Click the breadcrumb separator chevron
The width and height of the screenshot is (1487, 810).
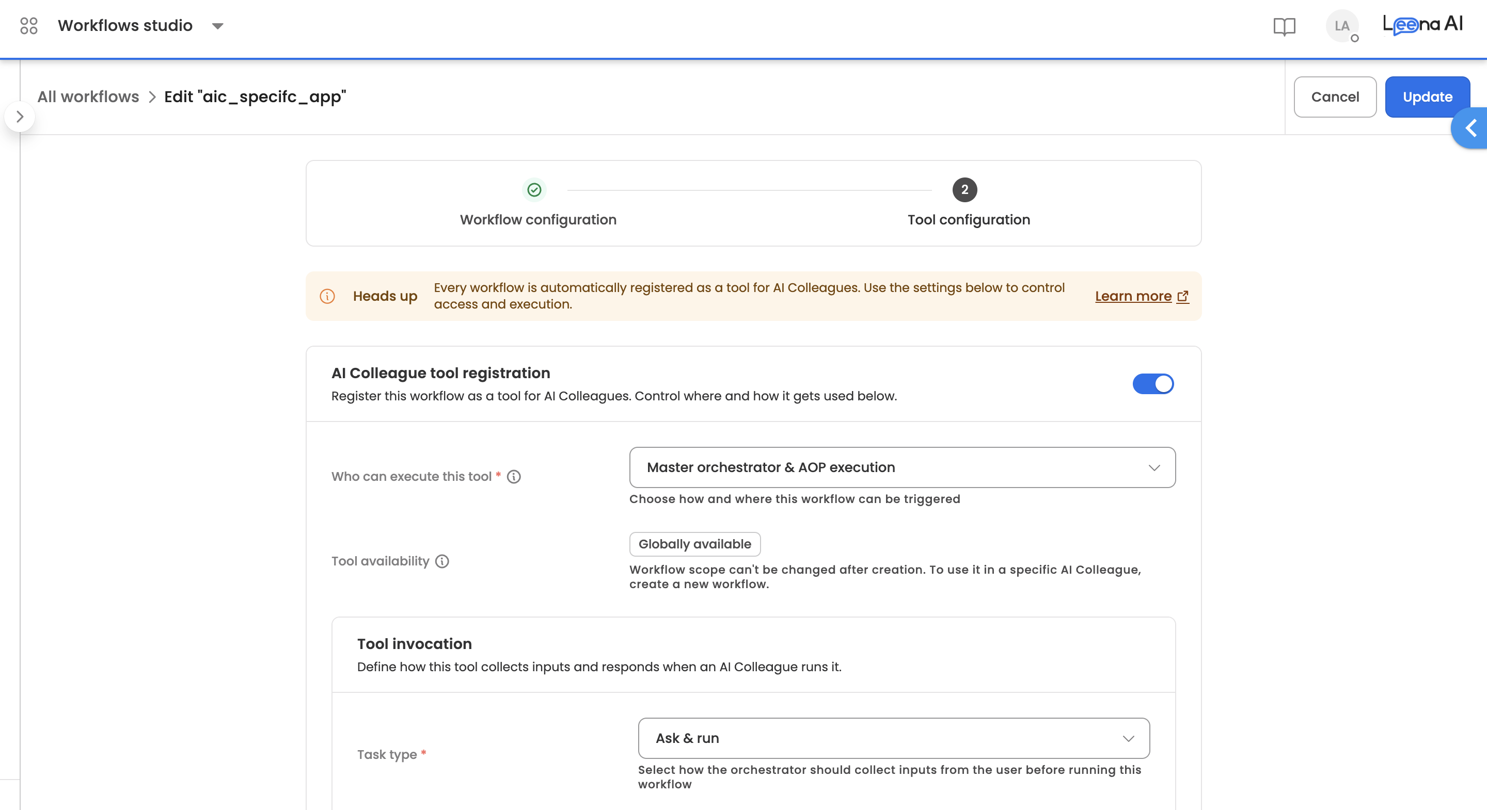pyautogui.click(x=152, y=97)
